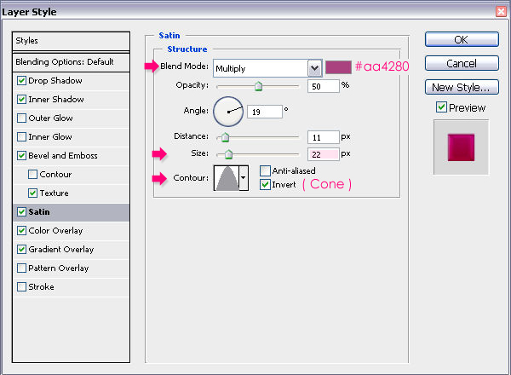Screen dimensions: 511x375
Task: Open the Bevel and Emboss settings
Action: coord(63,156)
